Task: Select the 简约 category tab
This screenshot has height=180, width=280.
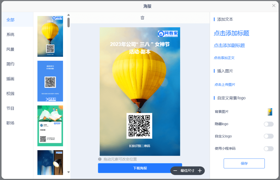Action: 17,64
